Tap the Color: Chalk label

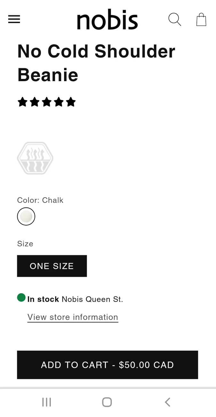pyautogui.click(x=40, y=200)
